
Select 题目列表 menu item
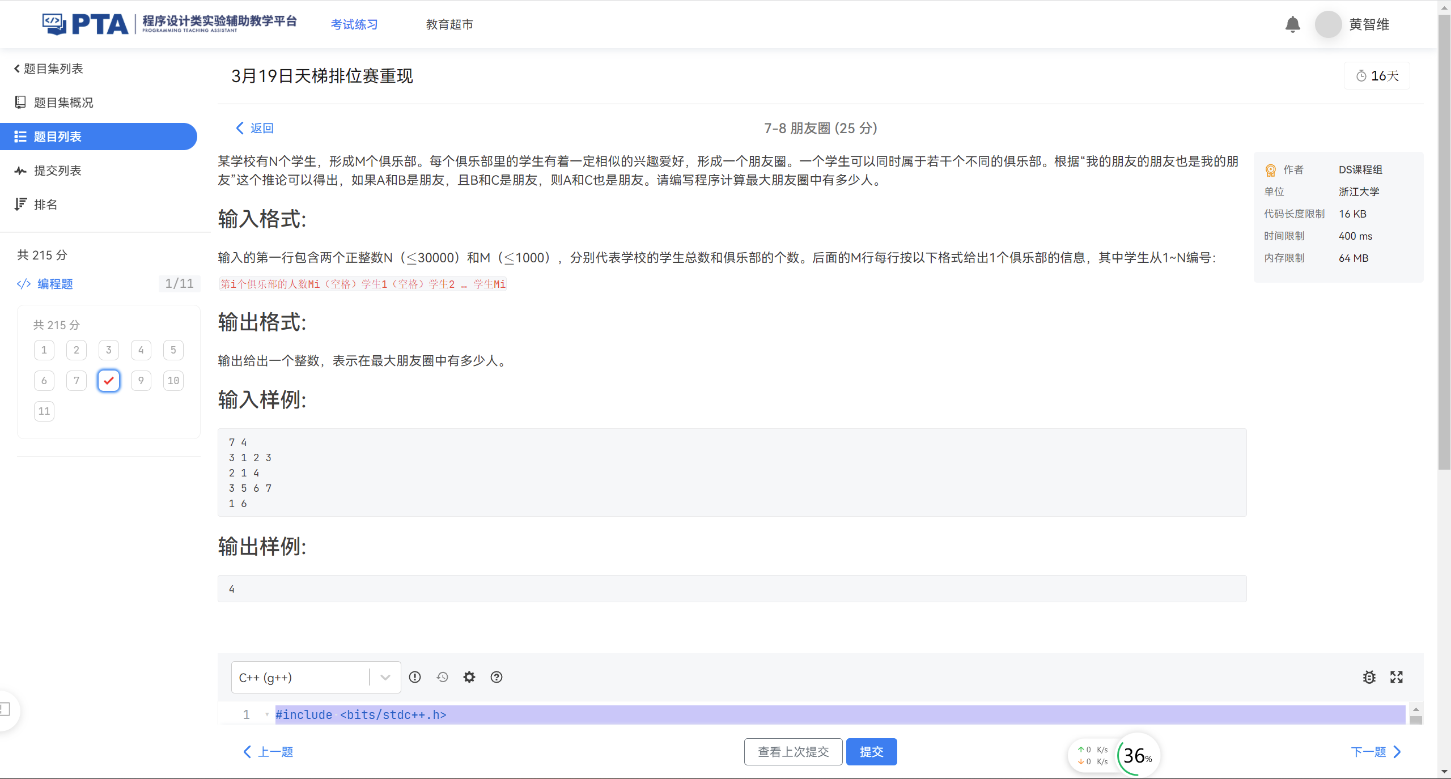[x=99, y=137]
